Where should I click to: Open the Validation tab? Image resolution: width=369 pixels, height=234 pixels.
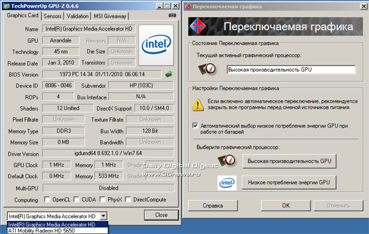(77, 16)
